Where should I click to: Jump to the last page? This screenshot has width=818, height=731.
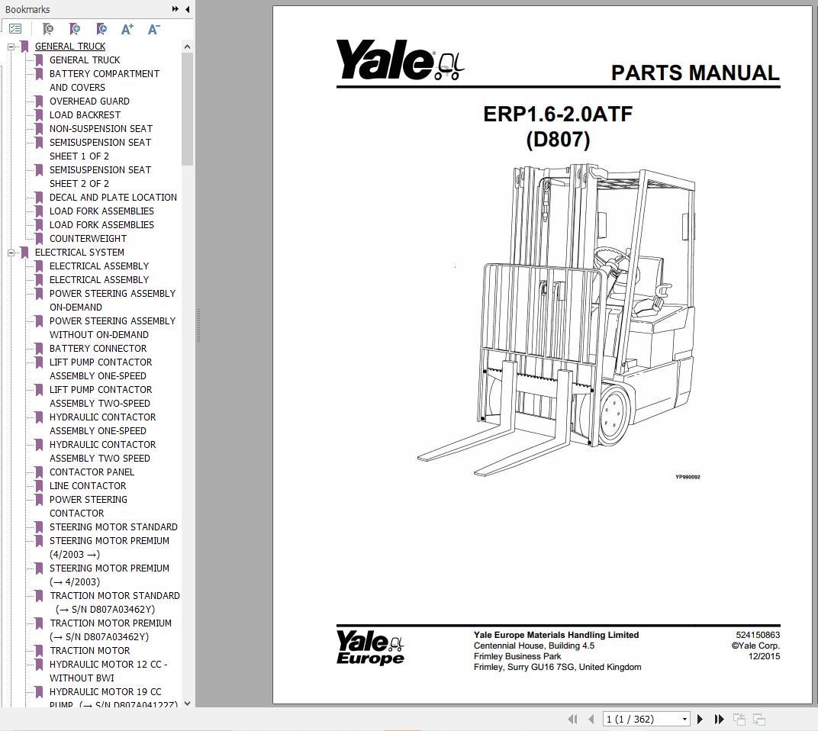point(720,719)
